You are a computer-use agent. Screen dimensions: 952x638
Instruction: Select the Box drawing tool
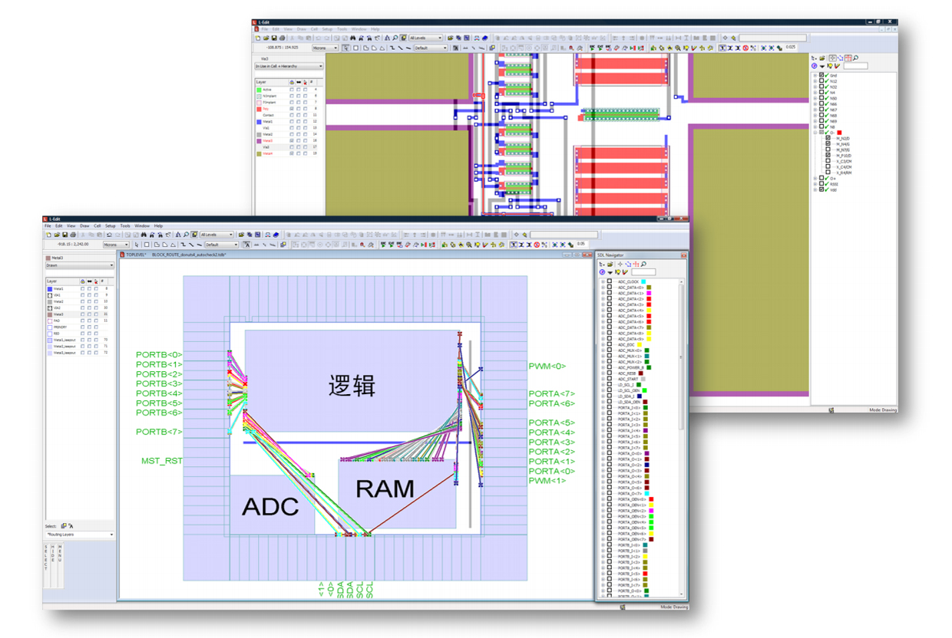pos(147,245)
